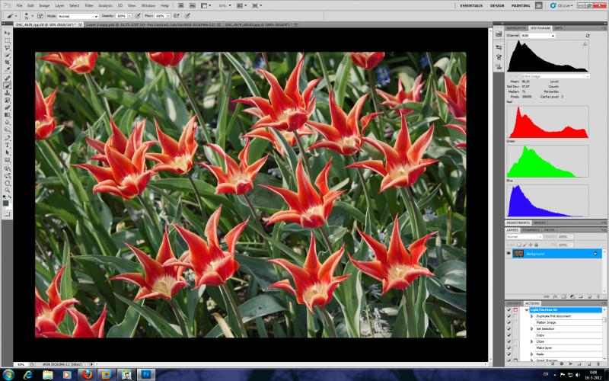Collapse the Light/Darken 50 action
The height and width of the screenshot is (381, 609).
527,310
